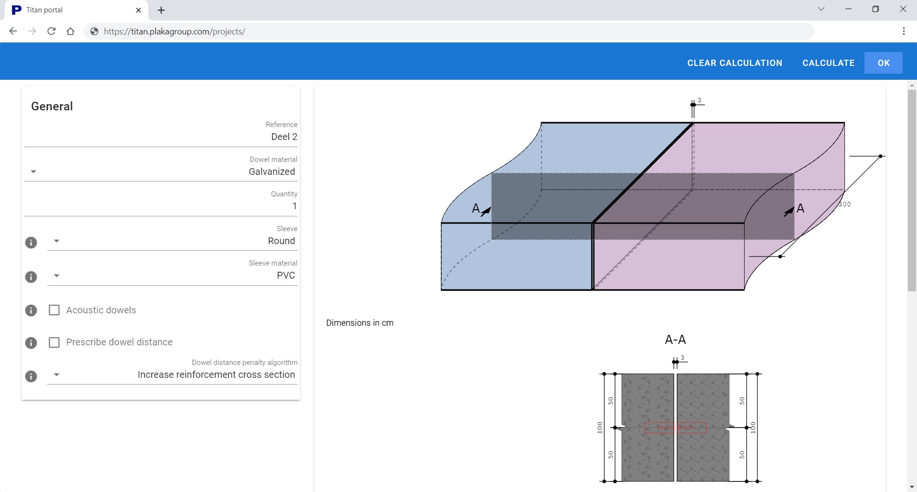The width and height of the screenshot is (917, 492).
Task: Tick the Prescribe dowel distance checkbox
Action: click(x=54, y=342)
